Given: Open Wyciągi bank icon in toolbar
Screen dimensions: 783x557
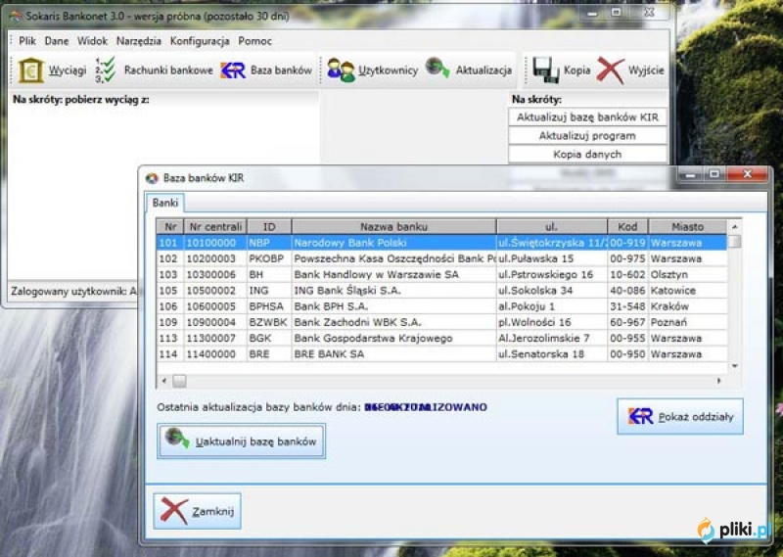Looking at the screenshot, I should click(x=31, y=70).
